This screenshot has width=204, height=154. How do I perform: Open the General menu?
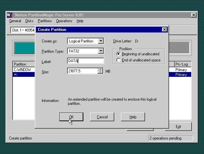point(15,21)
